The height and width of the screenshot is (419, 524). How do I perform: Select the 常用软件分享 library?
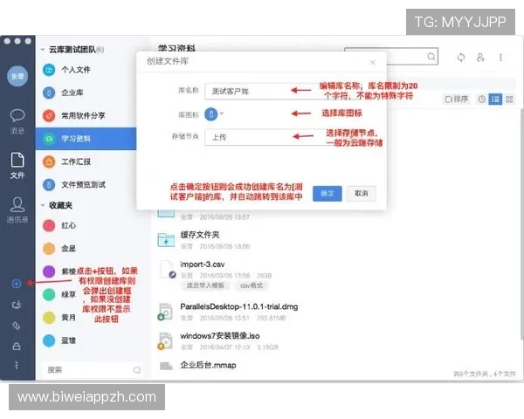point(86,115)
